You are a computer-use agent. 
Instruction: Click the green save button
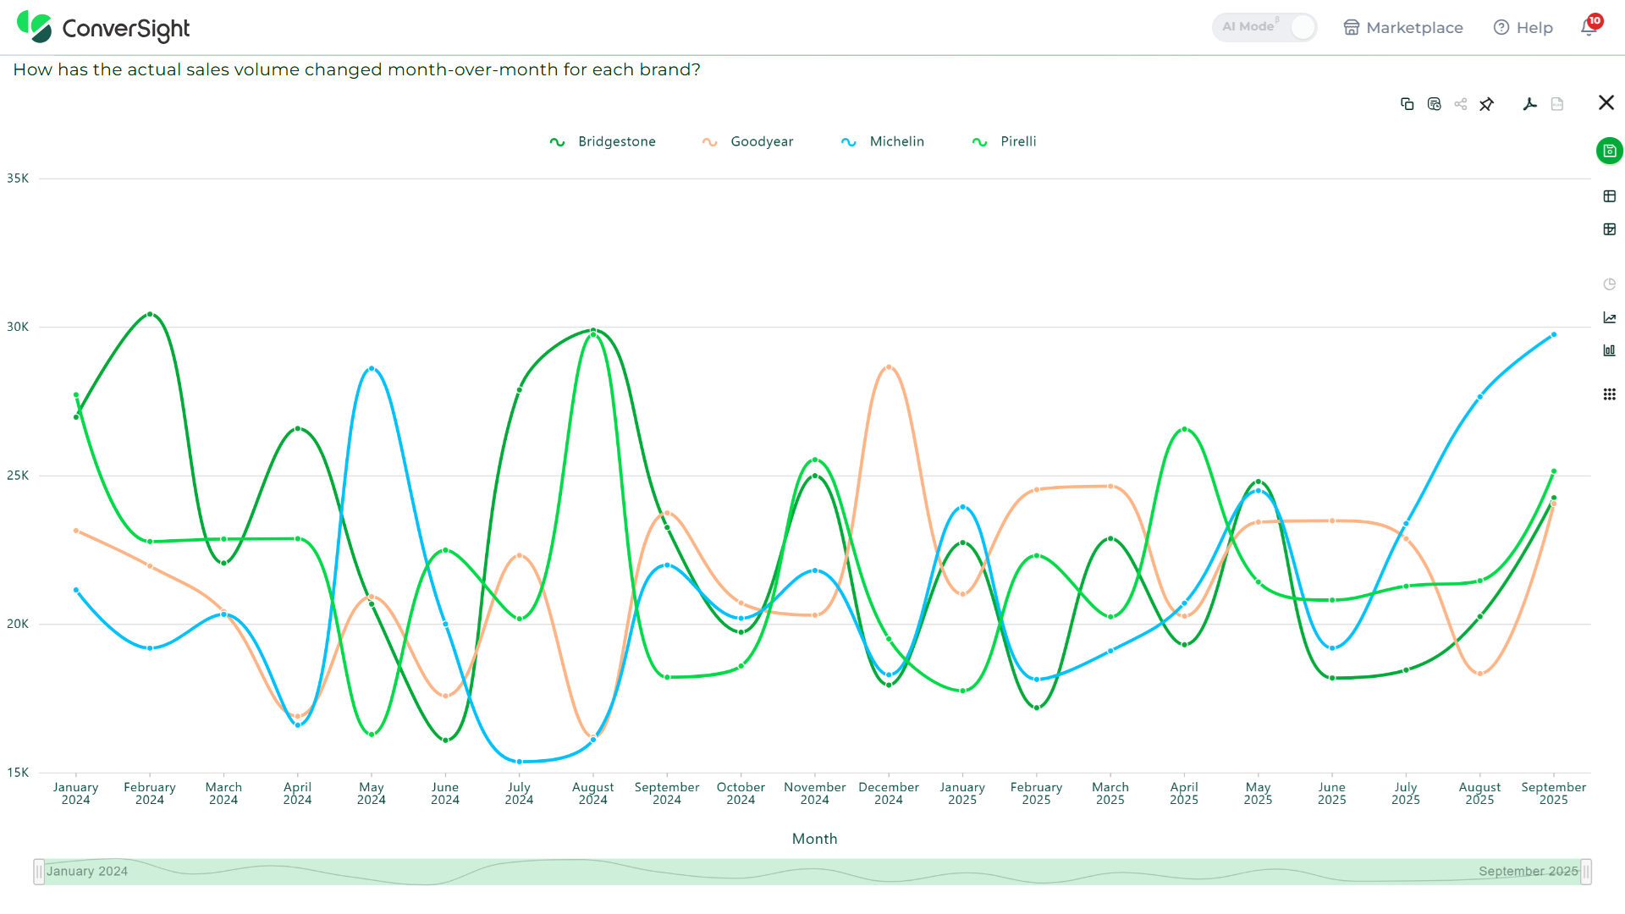pyautogui.click(x=1610, y=151)
